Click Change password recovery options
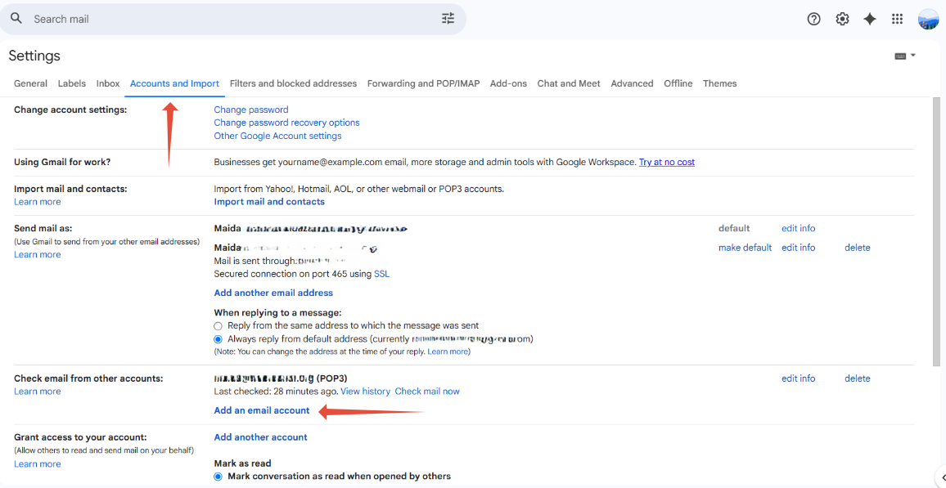Screen dimensions: 946x488 click(286, 123)
